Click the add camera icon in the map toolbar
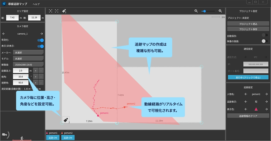 pos(64,11)
